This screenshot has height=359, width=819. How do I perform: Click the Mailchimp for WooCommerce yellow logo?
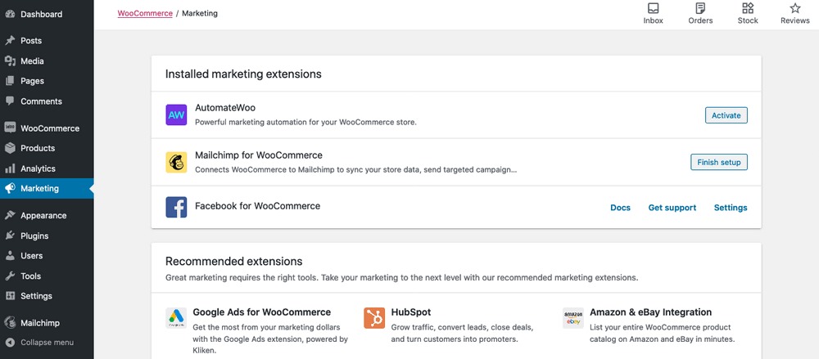click(176, 162)
